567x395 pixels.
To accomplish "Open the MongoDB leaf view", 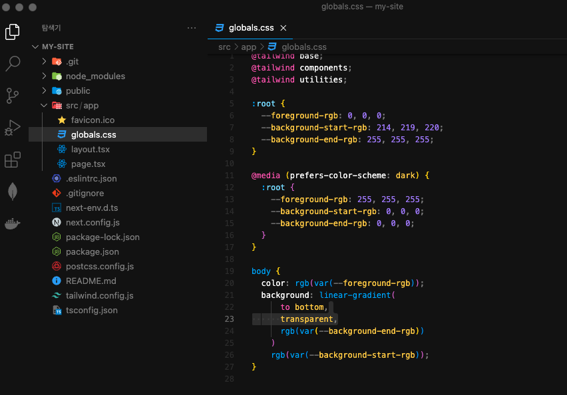I will coord(12,191).
